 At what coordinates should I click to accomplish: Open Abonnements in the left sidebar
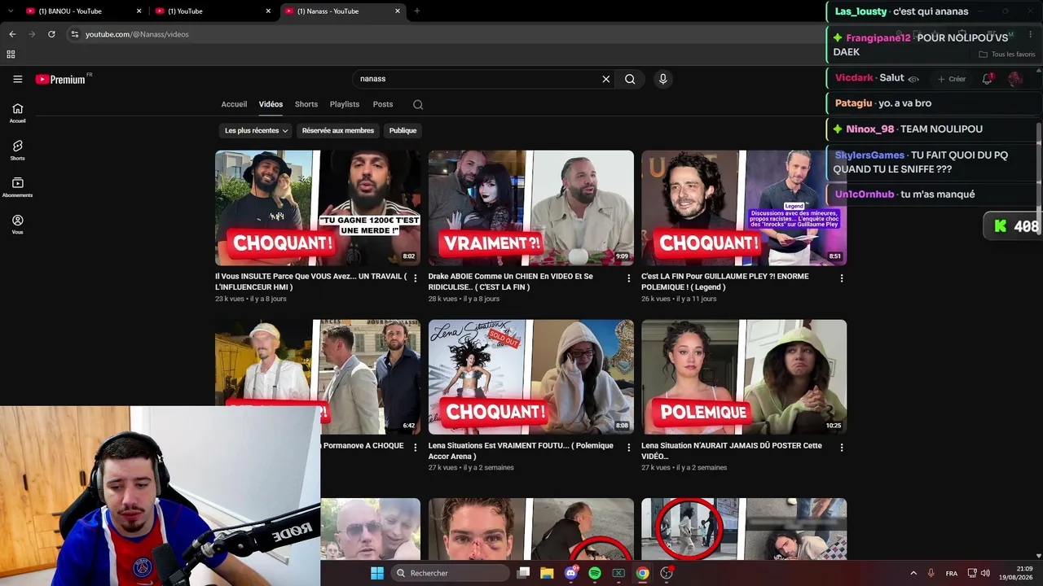click(17, 188)
